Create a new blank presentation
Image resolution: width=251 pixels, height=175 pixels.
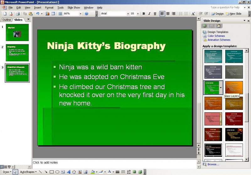click(x=5, y=14)
